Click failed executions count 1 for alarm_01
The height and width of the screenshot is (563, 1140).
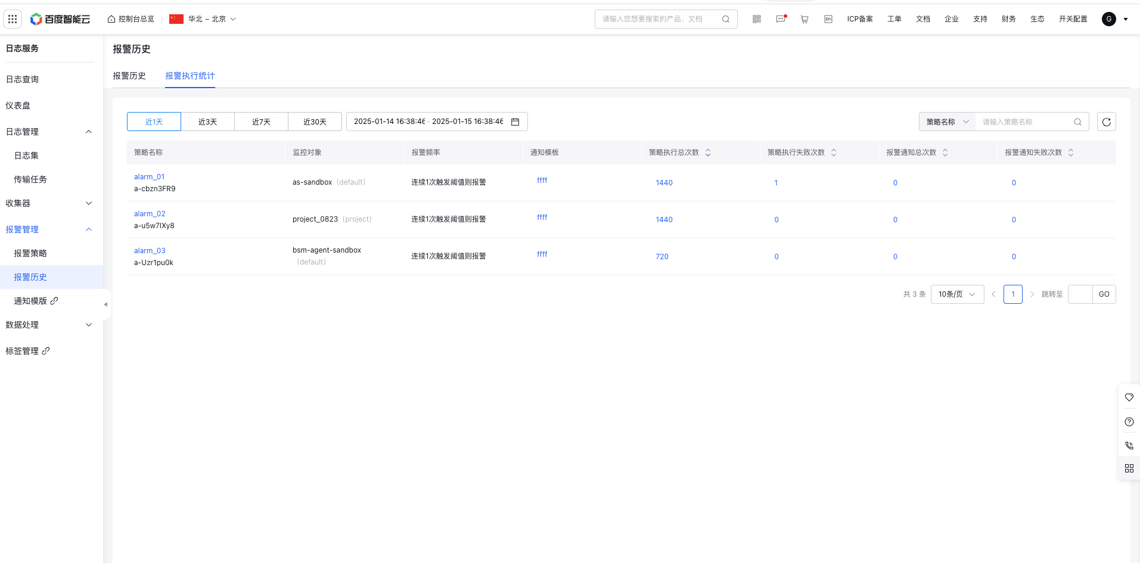(x=776, y=183)
